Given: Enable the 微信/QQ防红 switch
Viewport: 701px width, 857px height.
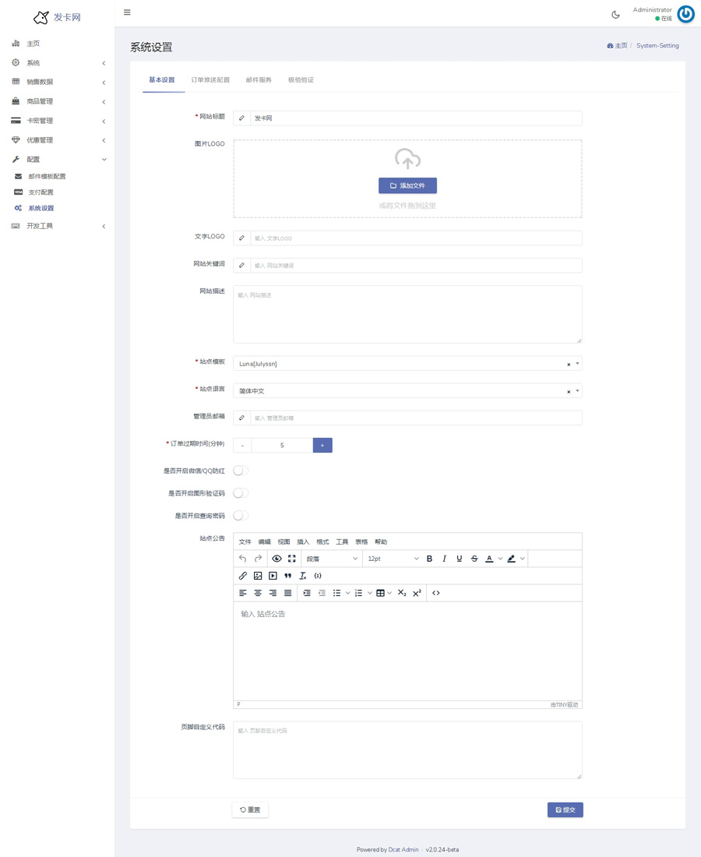Looking at the screenshot, I should (241, 471).
